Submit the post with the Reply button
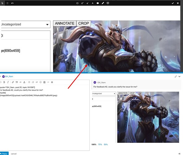Screen dimensions: 183x155 pos(4,153)
